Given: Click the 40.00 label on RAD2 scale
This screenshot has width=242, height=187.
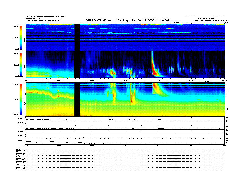Looking at the screenshot, I should coord(17,26).
